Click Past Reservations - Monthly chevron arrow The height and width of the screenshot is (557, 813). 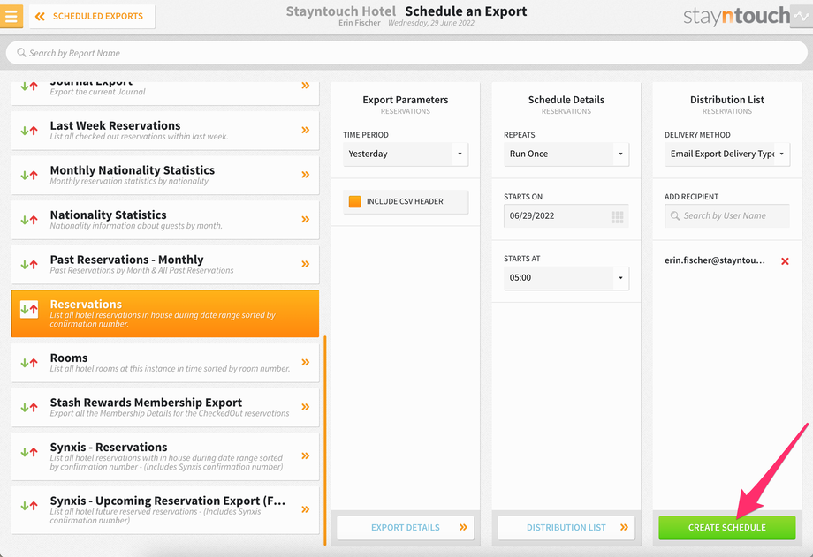coord(306,264)
